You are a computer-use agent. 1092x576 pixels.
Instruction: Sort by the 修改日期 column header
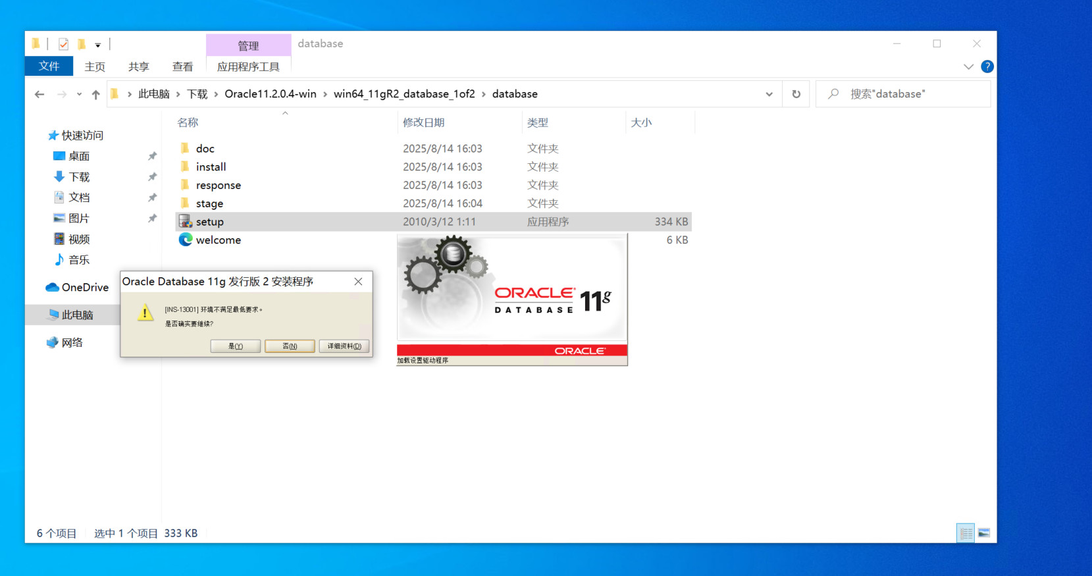point(424,122)
